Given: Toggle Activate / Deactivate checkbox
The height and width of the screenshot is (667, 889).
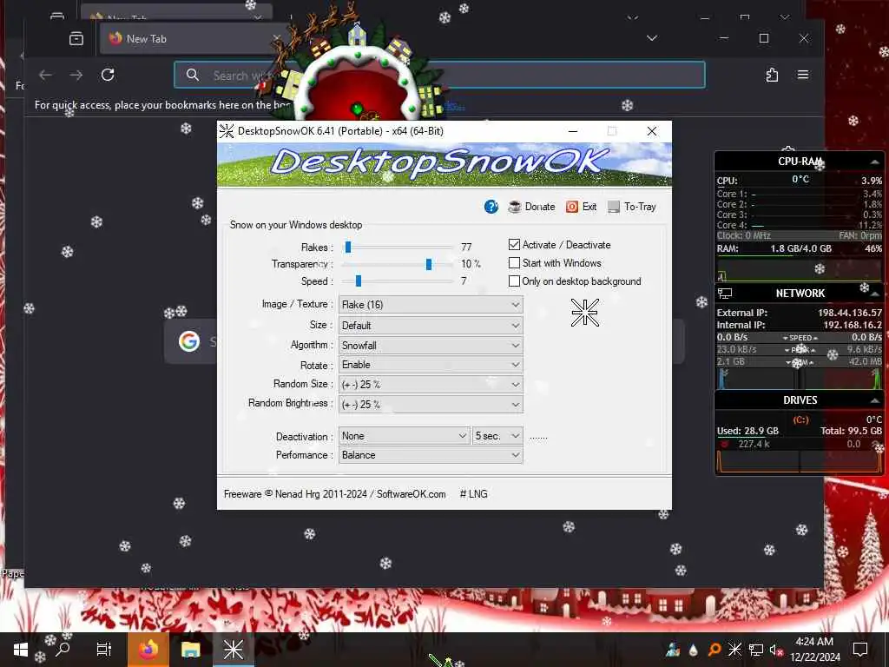Looking at the screenshot, I should click(514, 245).
